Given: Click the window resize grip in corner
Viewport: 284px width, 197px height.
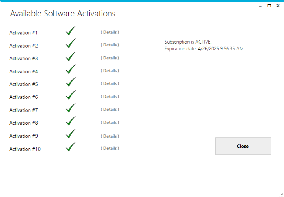Looking at the screenshot, I should point(281,194).
